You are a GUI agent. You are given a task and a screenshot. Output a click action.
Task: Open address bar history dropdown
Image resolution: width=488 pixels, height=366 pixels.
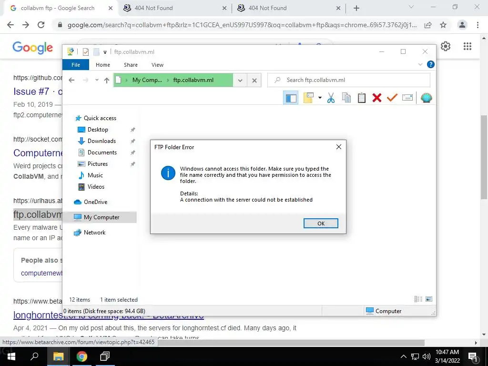tap(240, 80)
